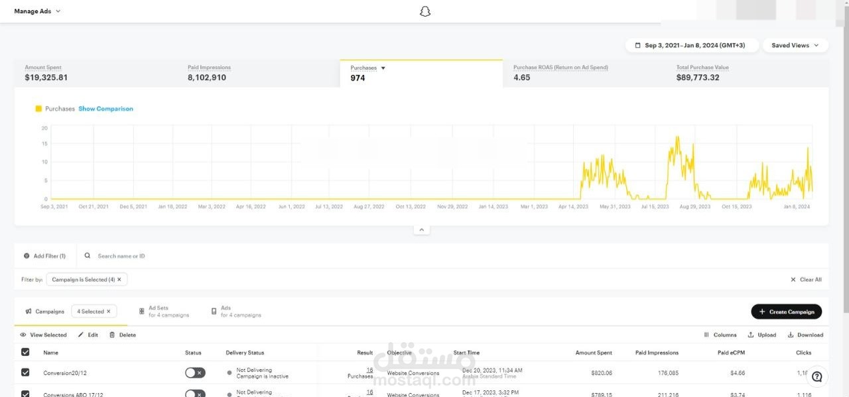Toggle the Conversion20/12 status switch
This screenshot has height=397, width=849.
(x=195, y=372)
